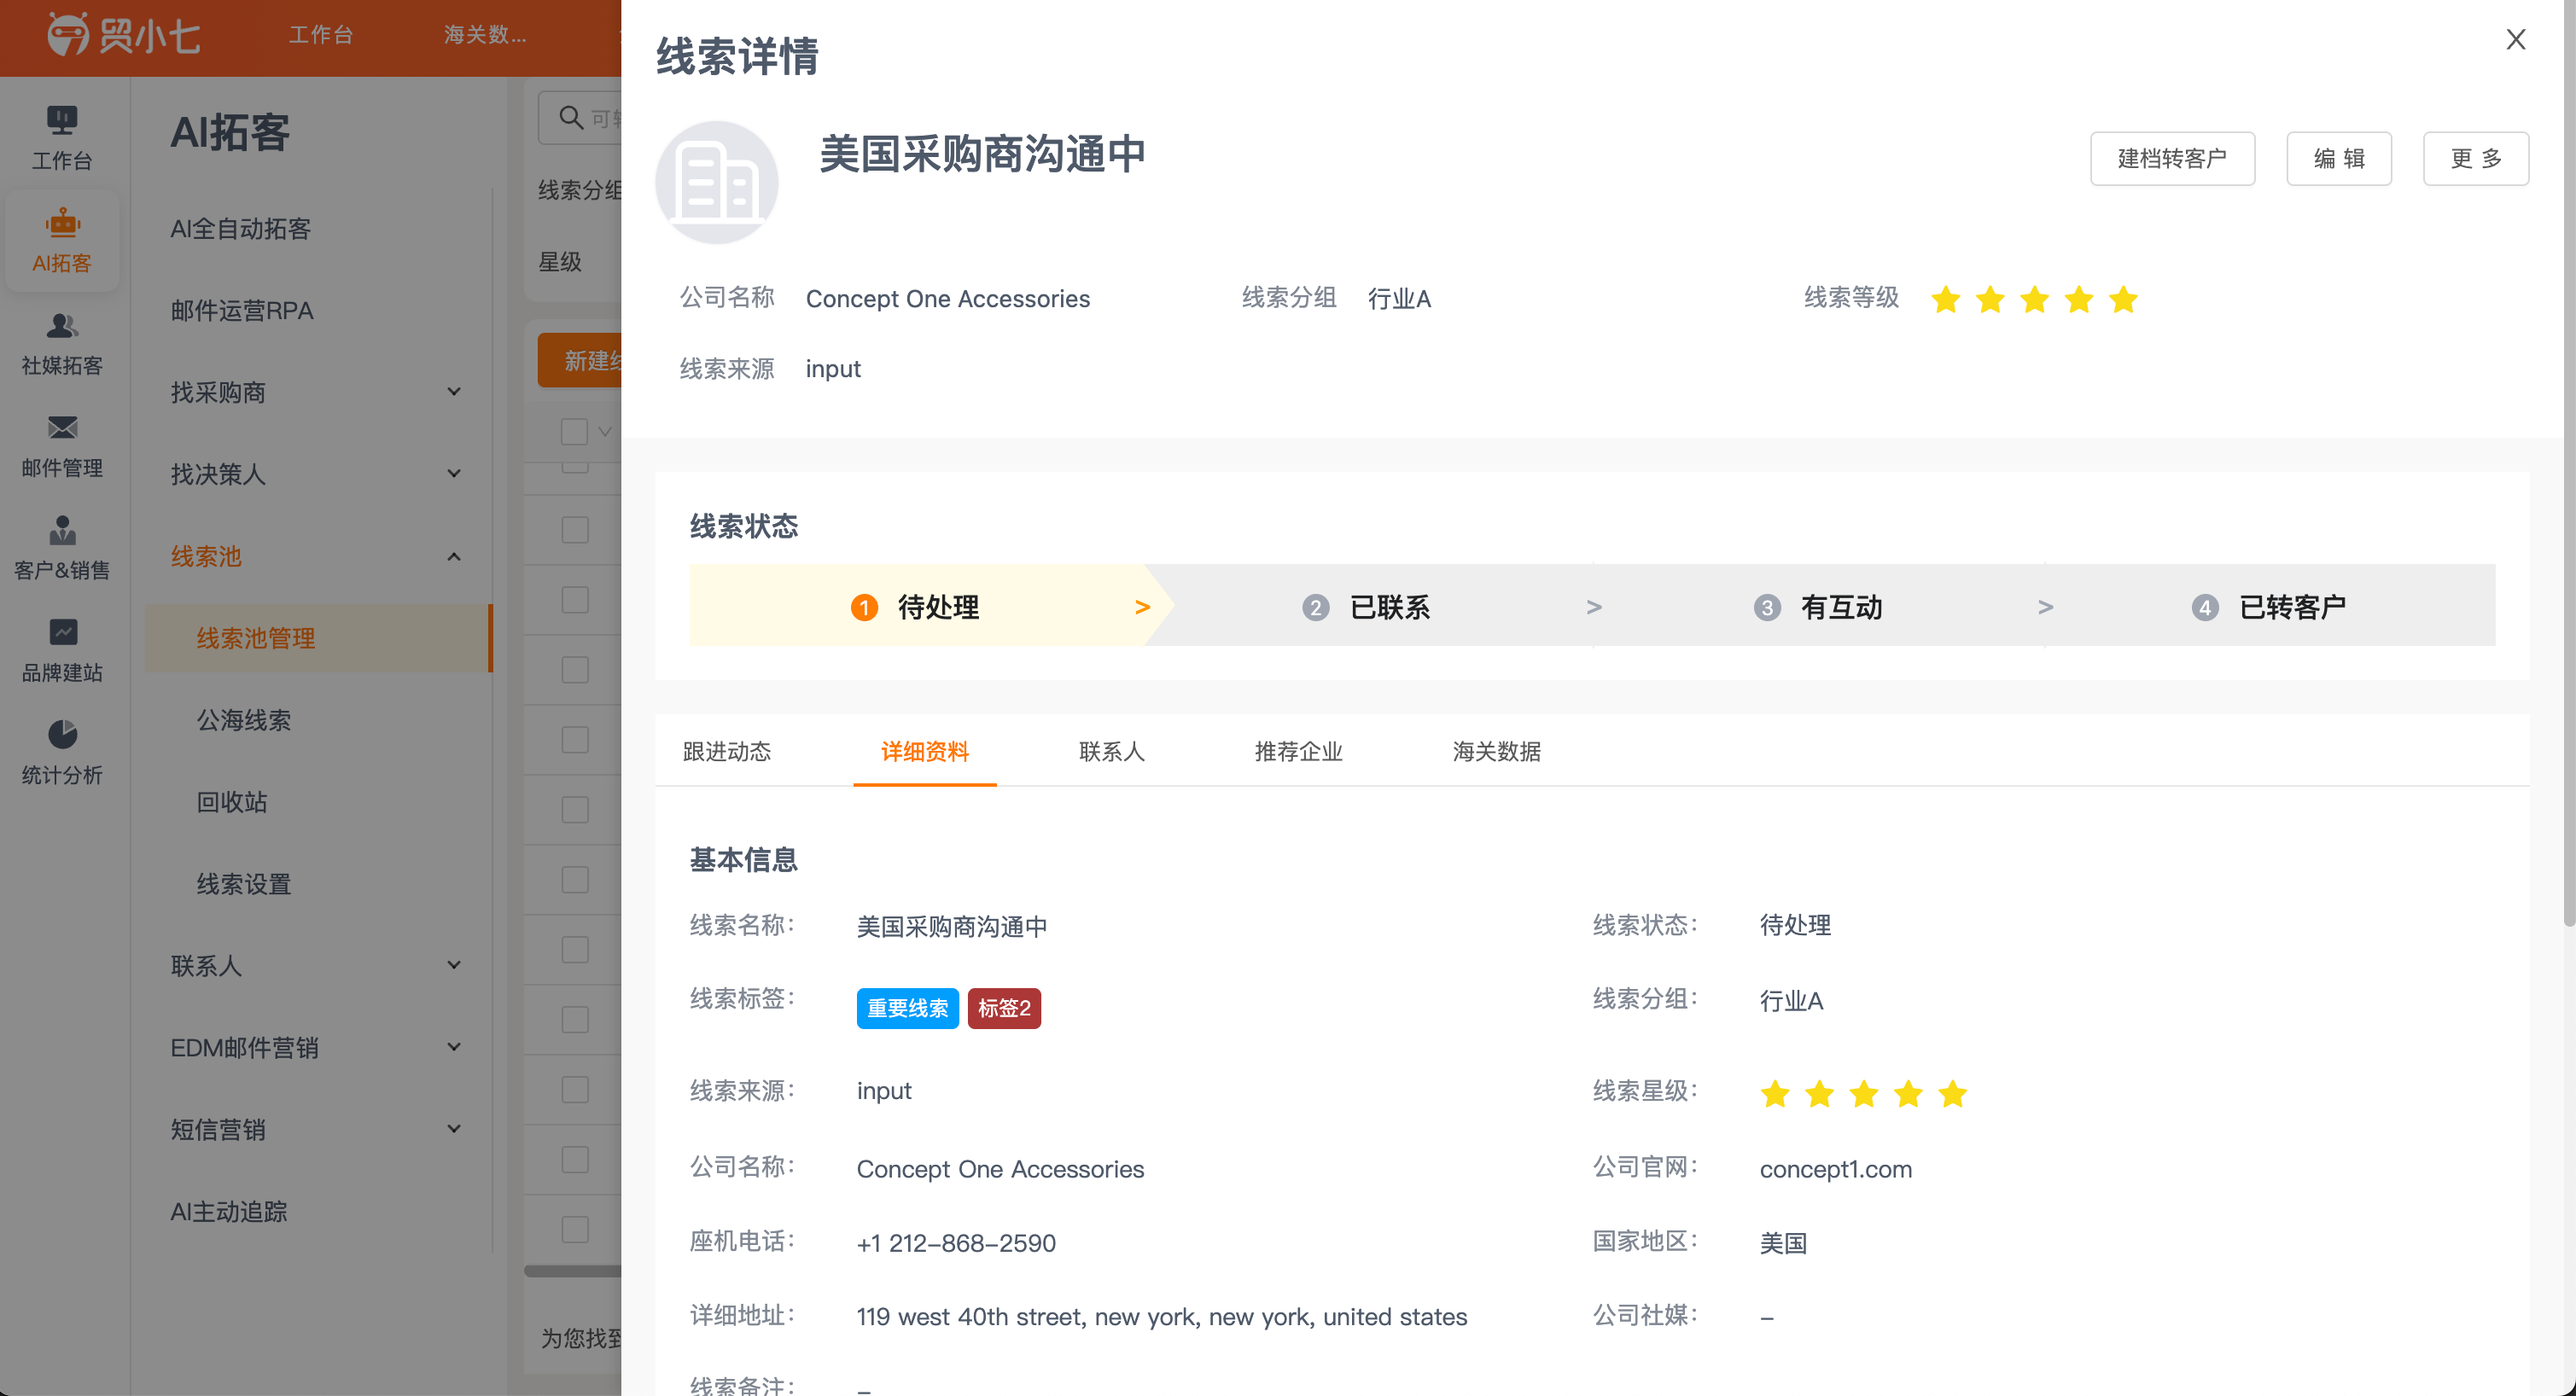Viewport: 2576px width, 1396px height.
Task: Open AI全自动拓客 menu item
Action: [241, 228]
